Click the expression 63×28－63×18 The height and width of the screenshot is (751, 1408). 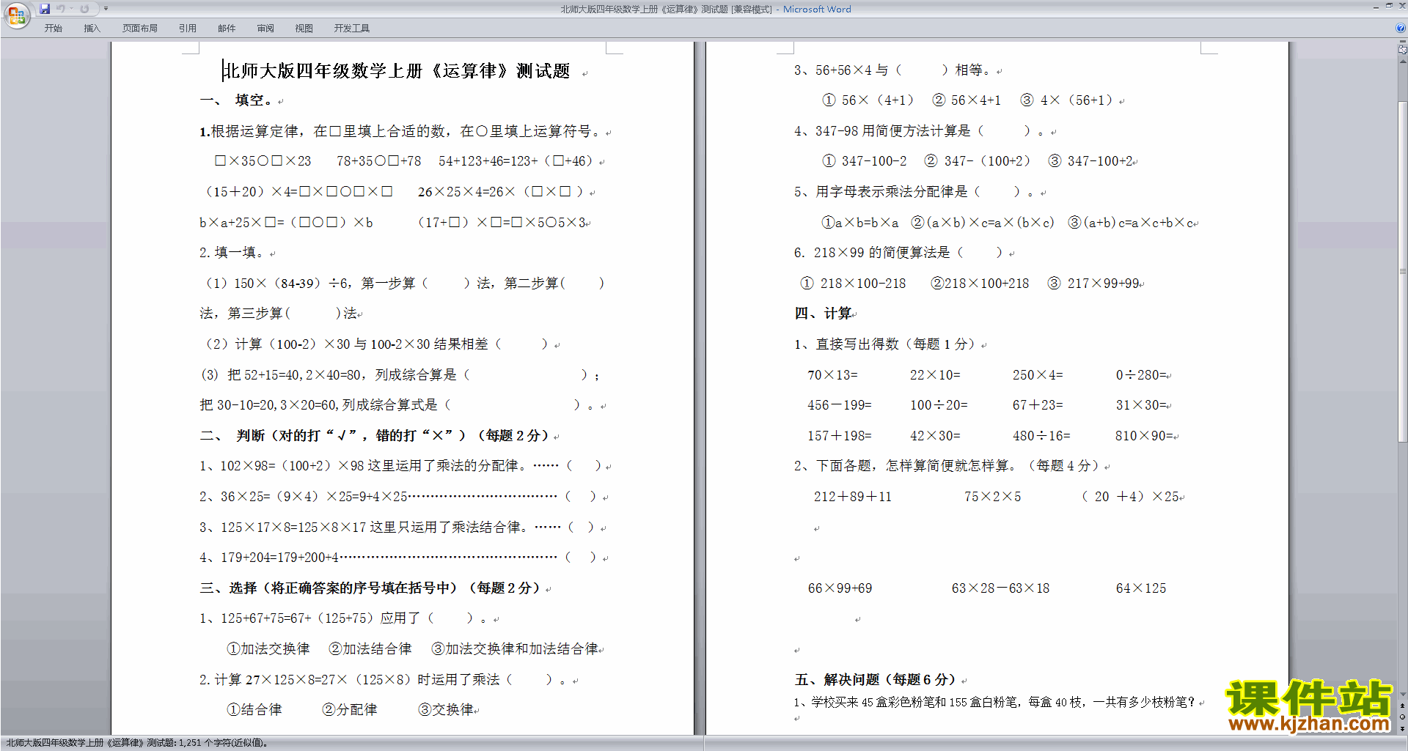coord(1000,588)
